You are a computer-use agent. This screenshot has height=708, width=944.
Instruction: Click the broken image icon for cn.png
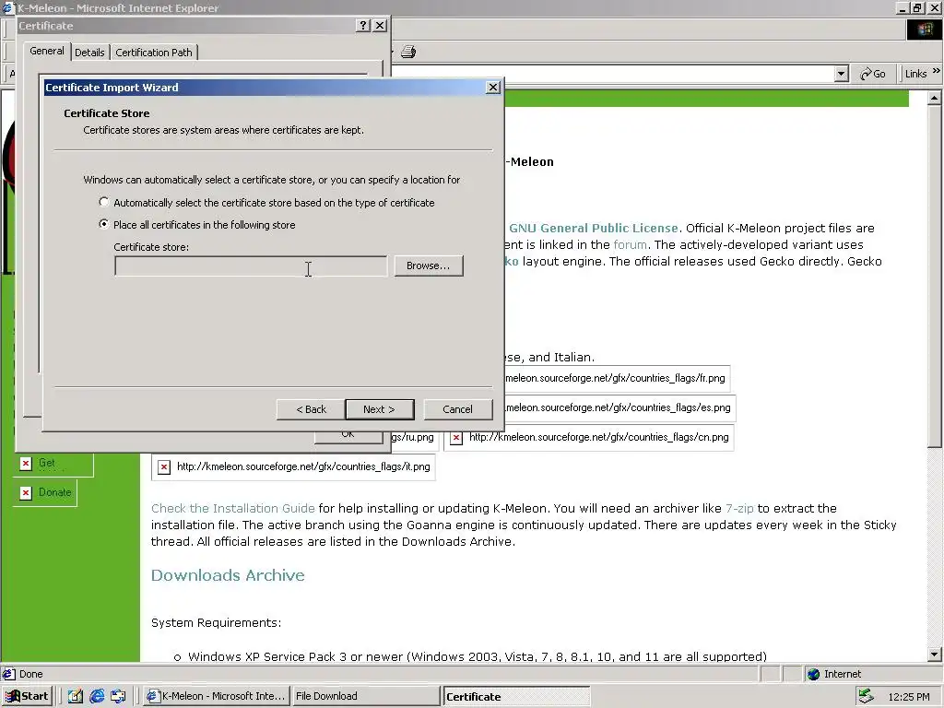(x=456, y=438)
